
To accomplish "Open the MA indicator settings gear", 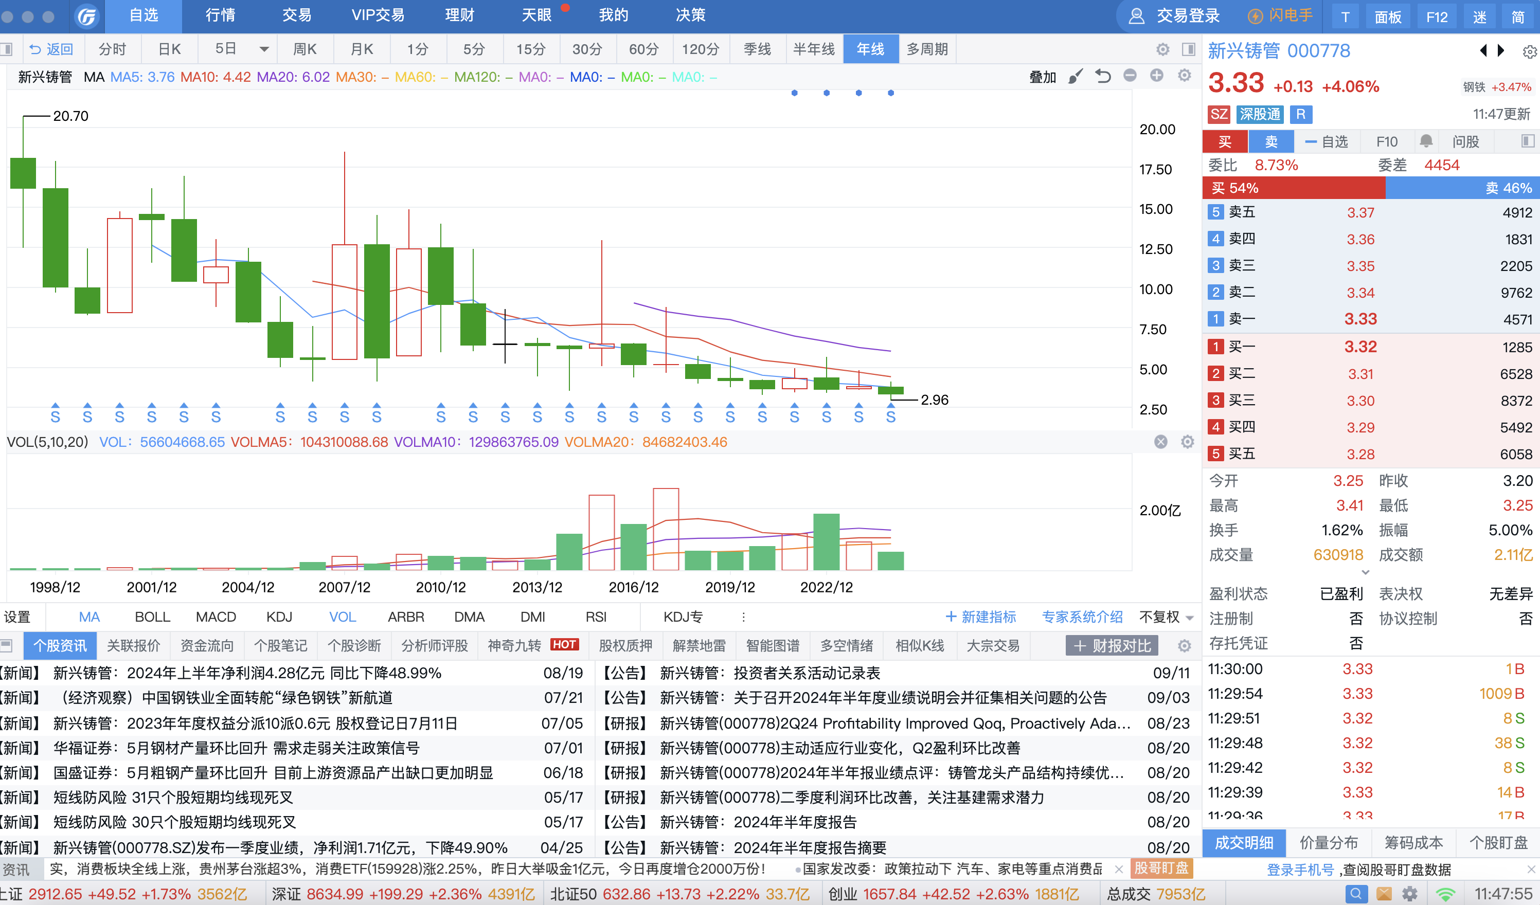I will (1185, 75).
